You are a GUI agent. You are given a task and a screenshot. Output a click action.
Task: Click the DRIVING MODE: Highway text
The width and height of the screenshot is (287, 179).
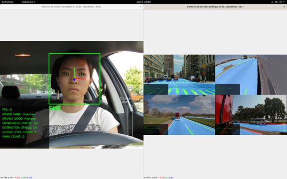[19, 119]
